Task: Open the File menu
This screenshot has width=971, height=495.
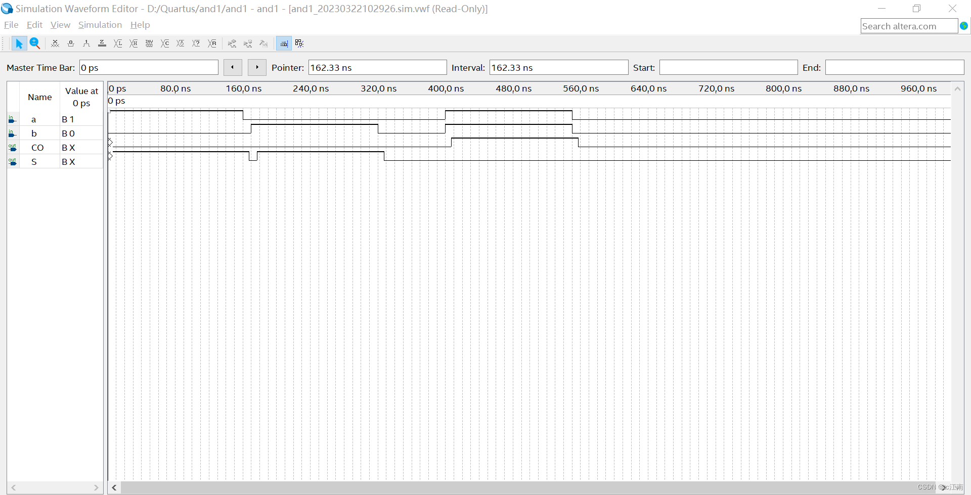Action: click(x=11, y=25)
